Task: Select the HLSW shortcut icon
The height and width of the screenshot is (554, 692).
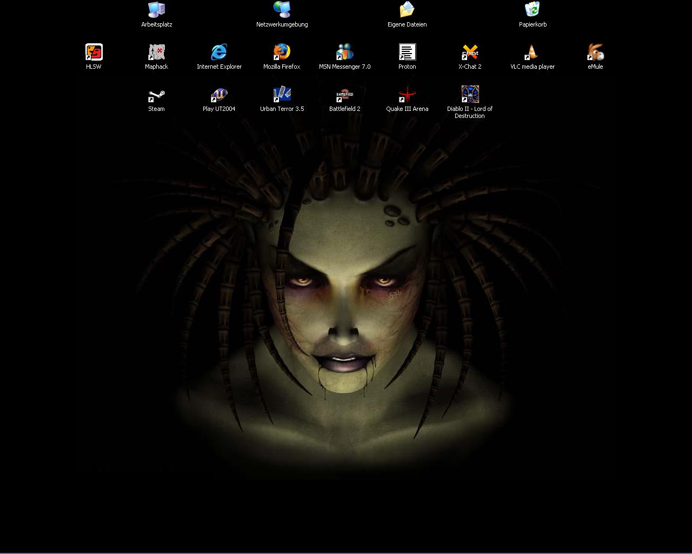Action: [94, 52]
